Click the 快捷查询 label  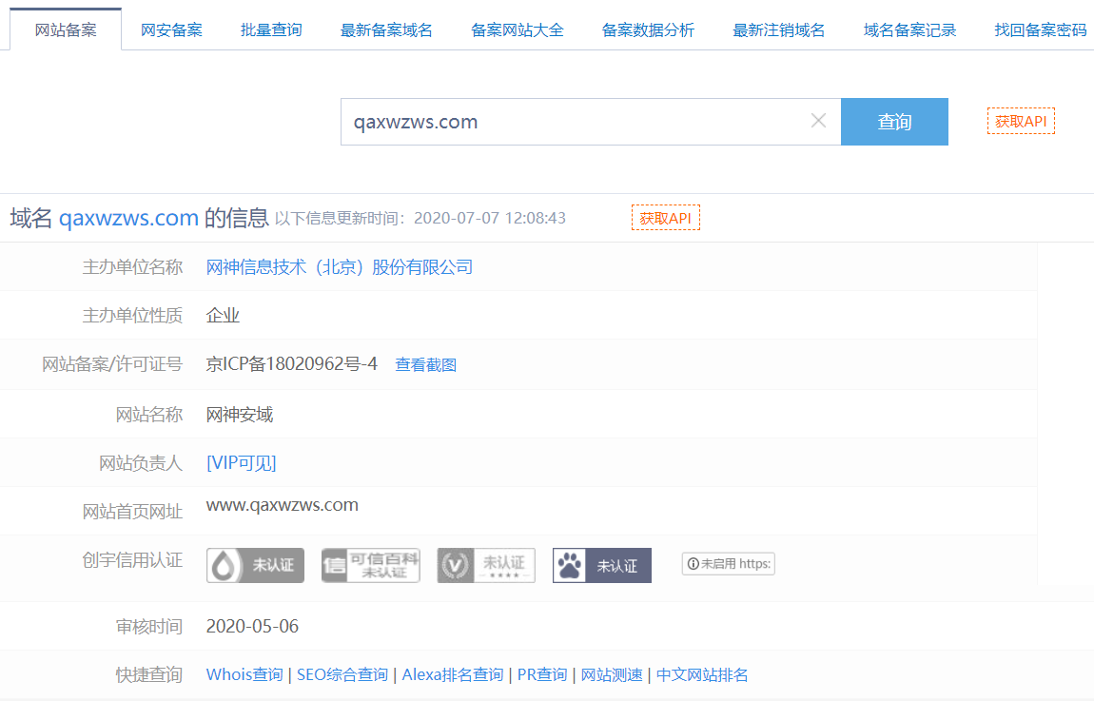149,674
